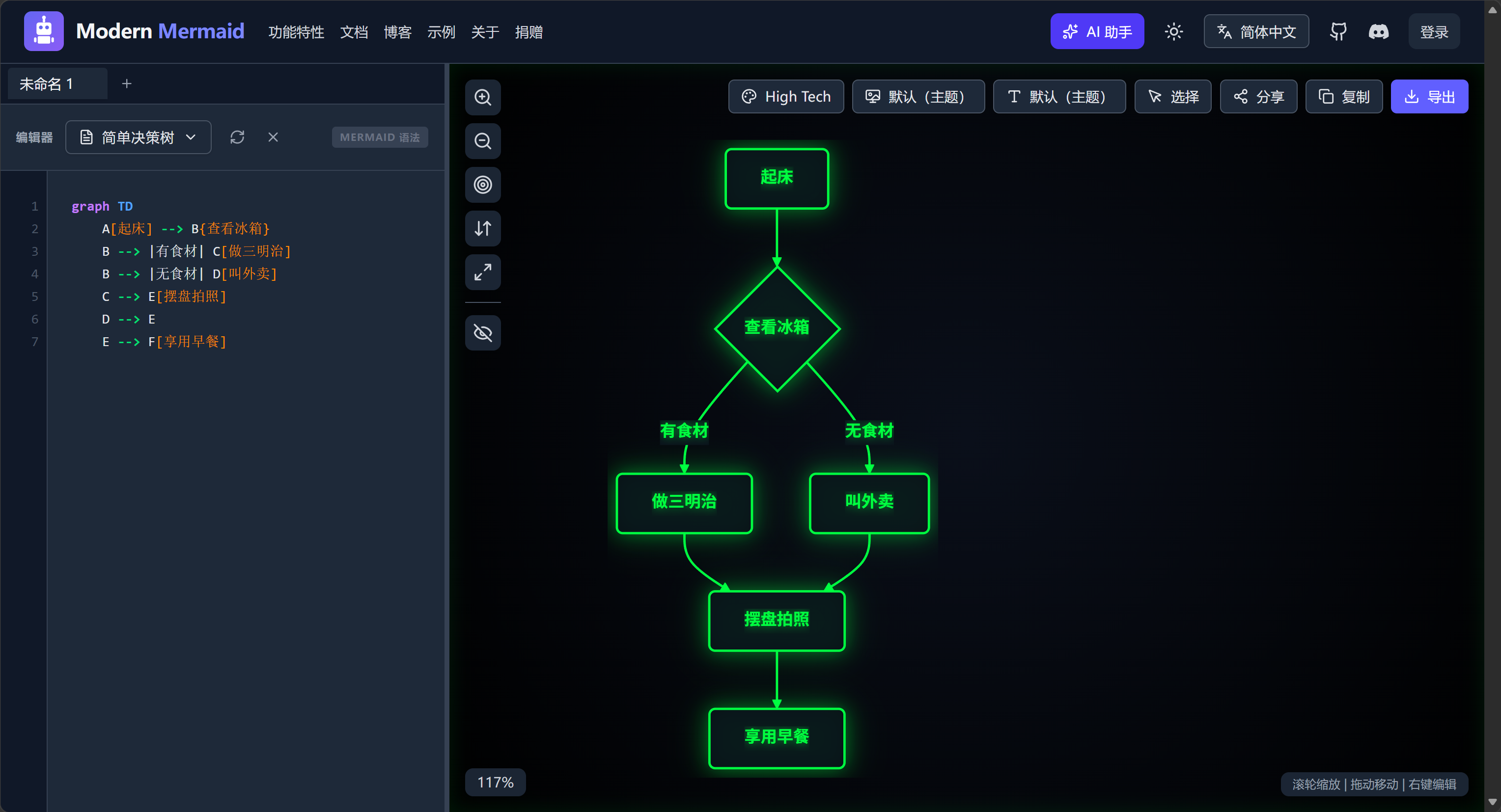Open the 简单决策树 example dropdown
Screen dimensions: 1501x812
click(138, 137)
